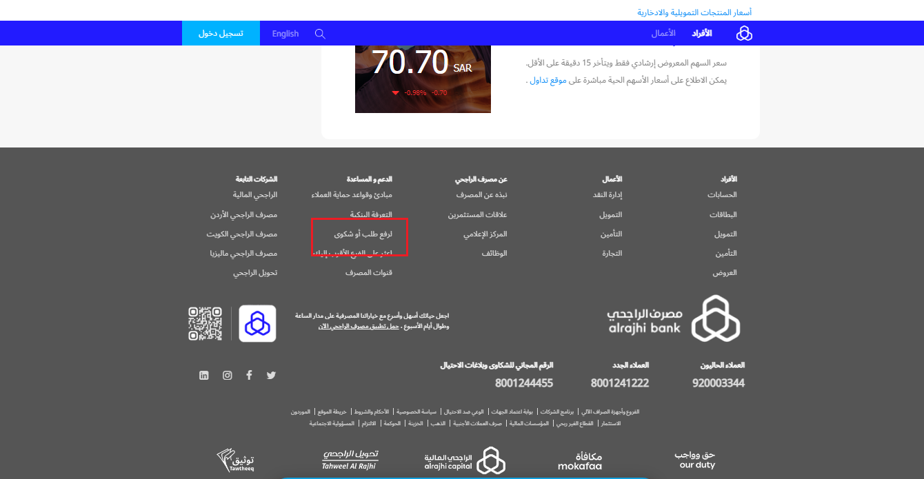Open المسؤولية الاجتماعية footer link
Screen dimensions: 924x479
pos(332,423)
